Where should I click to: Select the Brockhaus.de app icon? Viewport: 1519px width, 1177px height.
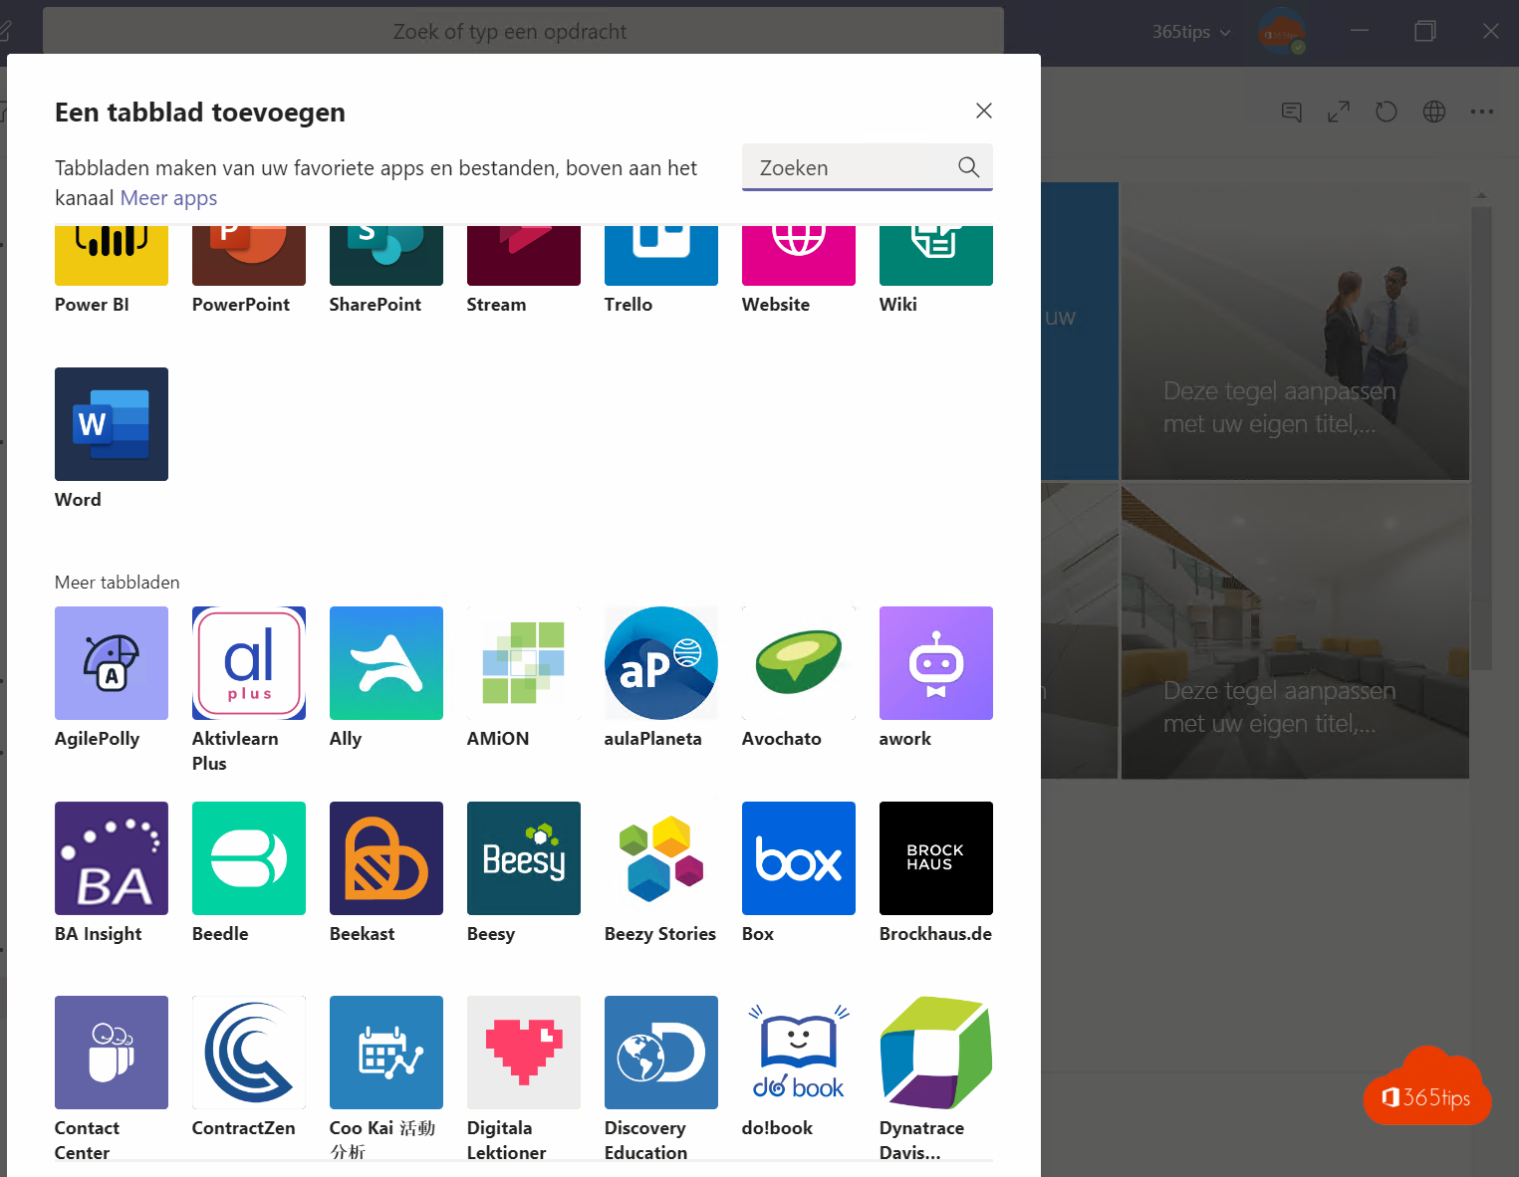(936, 858)
